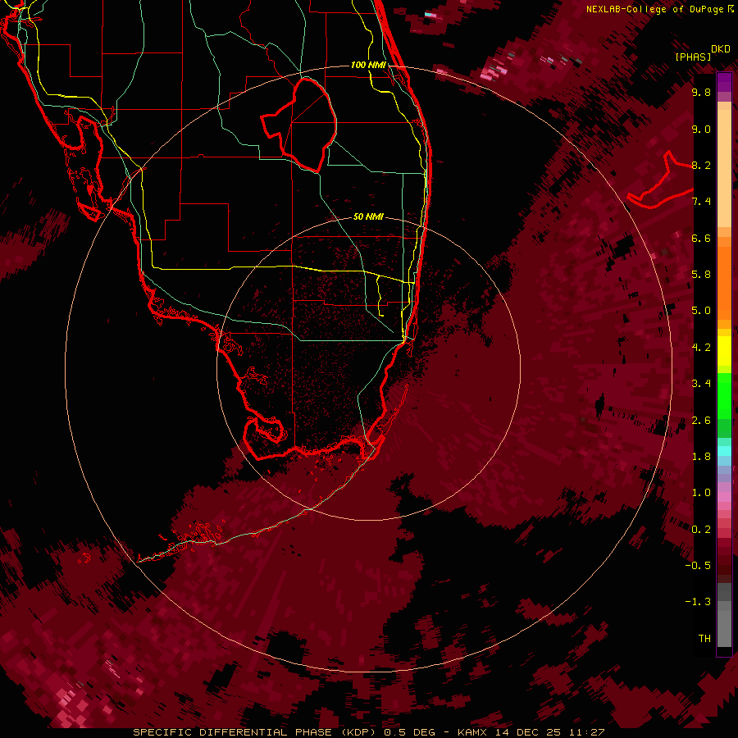Click the 9.0 value on the color scale

701,129
